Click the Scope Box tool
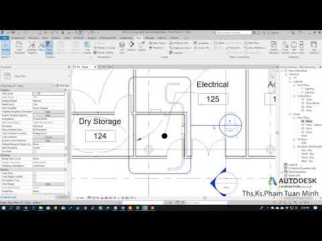322x241 pixels. 202,48
